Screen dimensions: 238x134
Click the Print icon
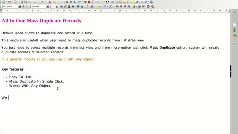[x=26, y=2]
